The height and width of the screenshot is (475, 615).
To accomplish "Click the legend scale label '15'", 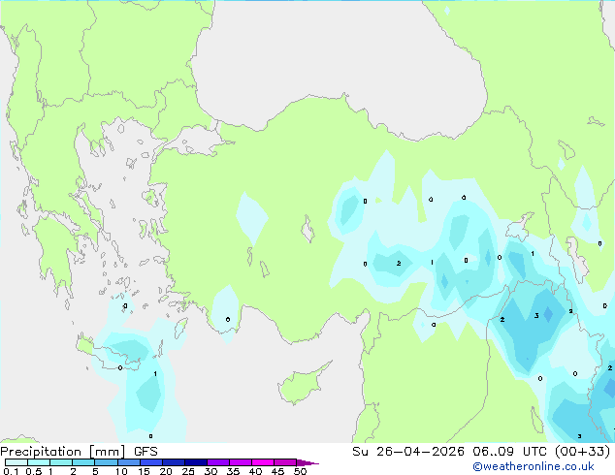I will (144, 471).
